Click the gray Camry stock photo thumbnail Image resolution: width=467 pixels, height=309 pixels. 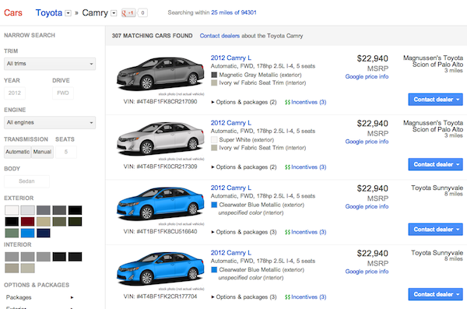pyautogui.click(x=160, y=74)
